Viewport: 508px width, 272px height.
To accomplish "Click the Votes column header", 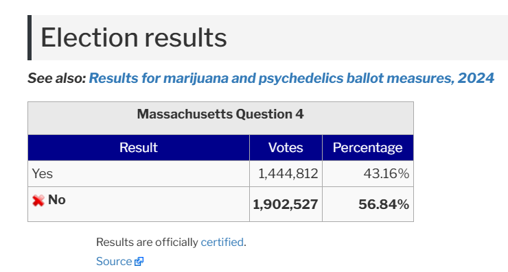I will [x=286, y=148].
